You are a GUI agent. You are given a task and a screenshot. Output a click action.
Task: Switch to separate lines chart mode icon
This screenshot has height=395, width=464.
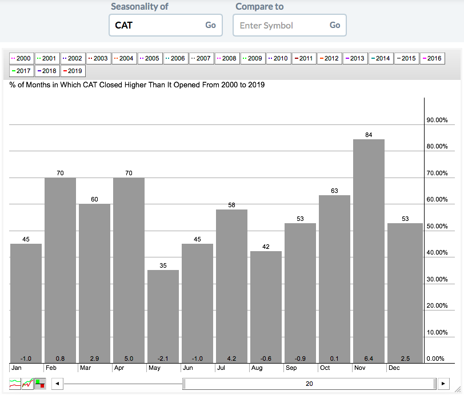[15, 384]
